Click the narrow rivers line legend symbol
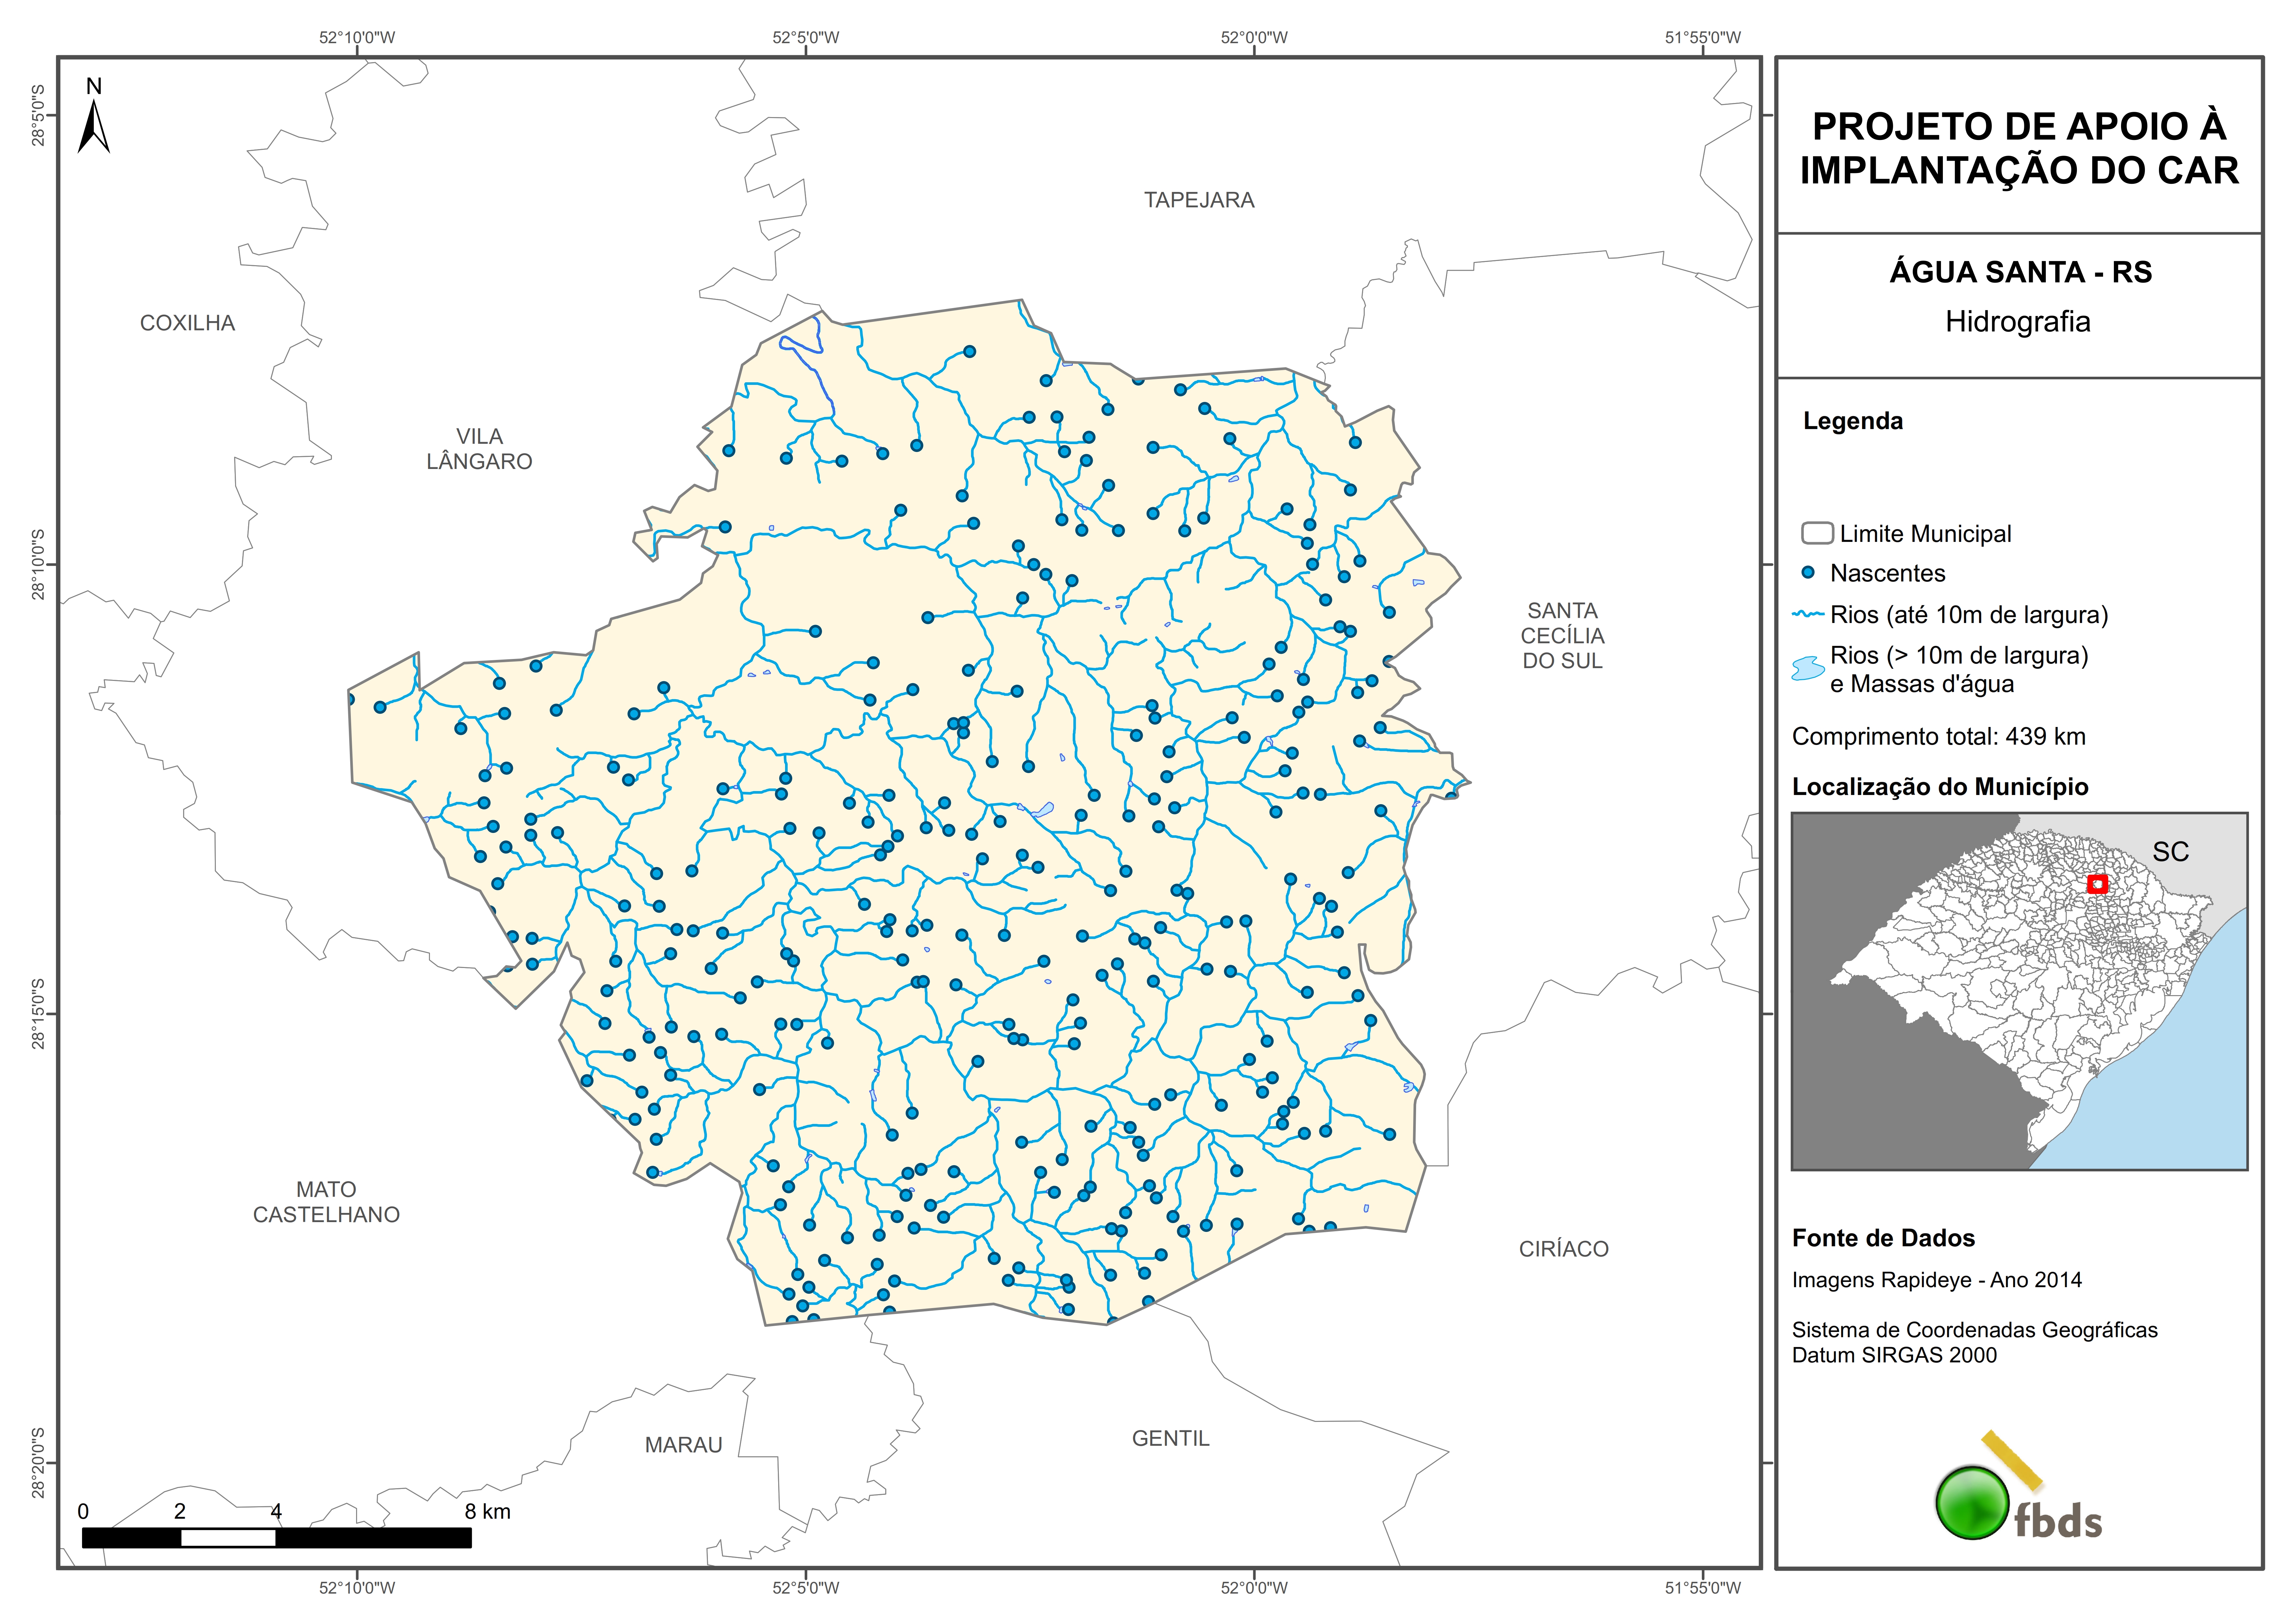Screen dimensions: 2294x1624 (x=1808, y=614)
